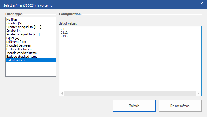The image size is (207, 117).
Task: Click the value 24 in the text area
Action: coord(62,29)
